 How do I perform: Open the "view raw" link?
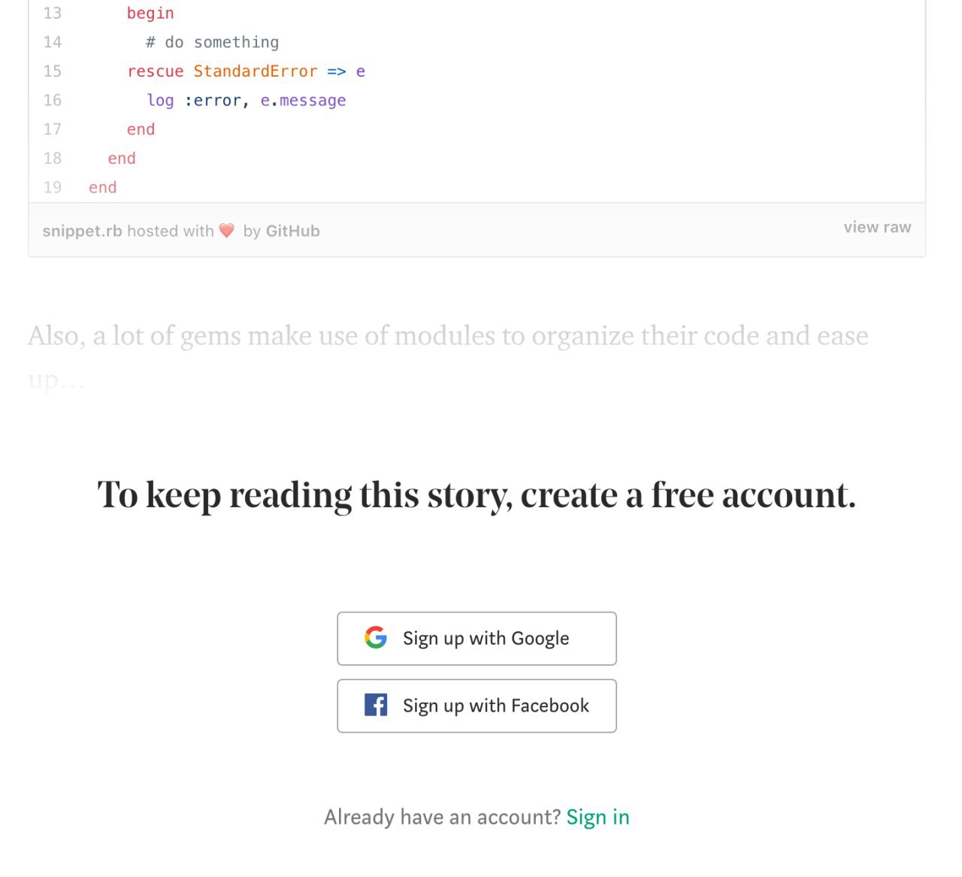coord(877,227)
